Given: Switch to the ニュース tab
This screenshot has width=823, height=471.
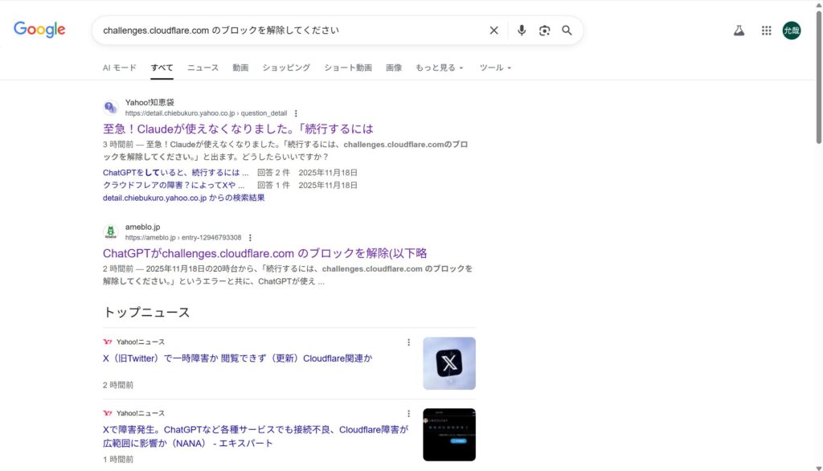Looking at the screenshot, I should coord(203,68).
